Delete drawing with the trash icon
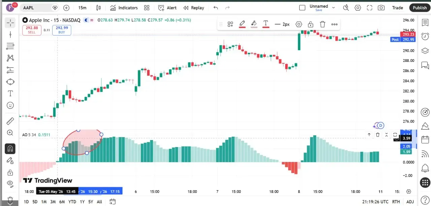Screen dimensions: 431x206 (x=322, y=24)
